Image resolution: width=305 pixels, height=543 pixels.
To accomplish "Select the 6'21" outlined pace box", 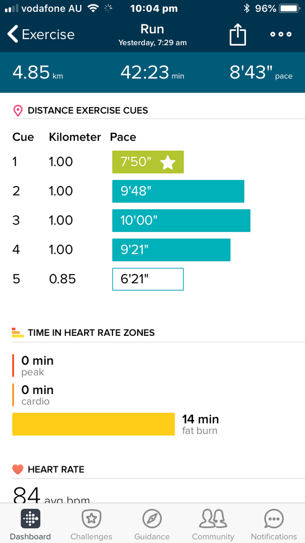I will point(148,279).
